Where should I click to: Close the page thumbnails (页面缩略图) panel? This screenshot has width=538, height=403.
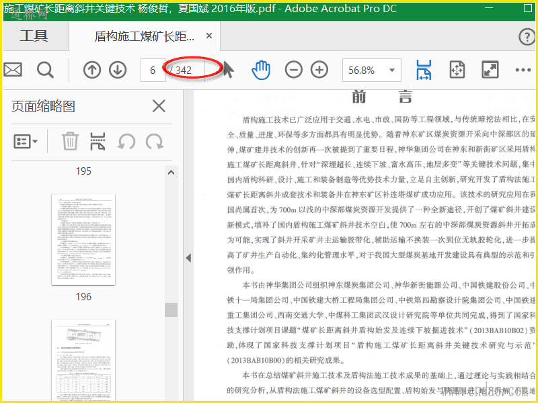[x=159, y=106]
